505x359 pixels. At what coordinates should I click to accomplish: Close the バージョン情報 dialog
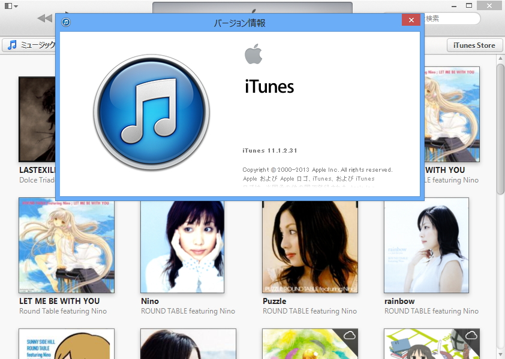coord(411,20)
